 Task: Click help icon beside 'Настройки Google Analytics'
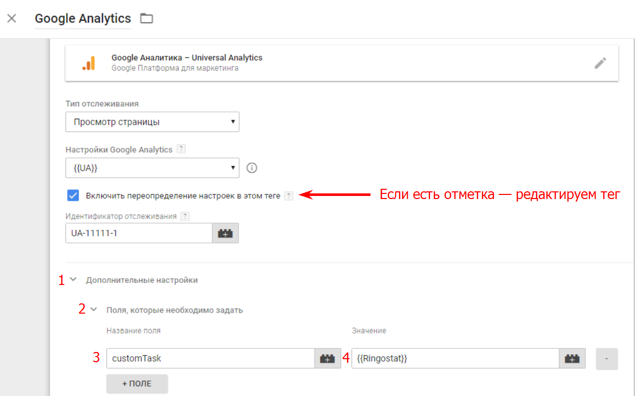(x=181, y=150)
